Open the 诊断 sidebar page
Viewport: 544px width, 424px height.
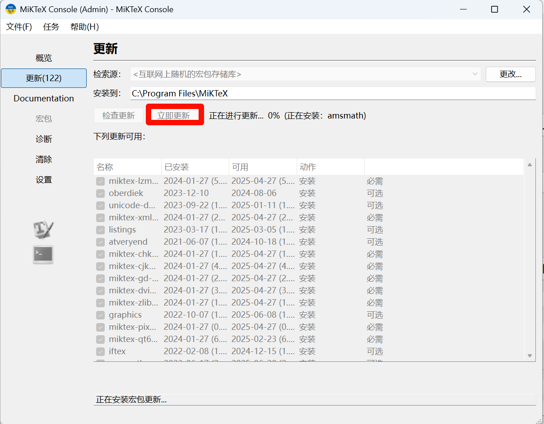[44, 139]
